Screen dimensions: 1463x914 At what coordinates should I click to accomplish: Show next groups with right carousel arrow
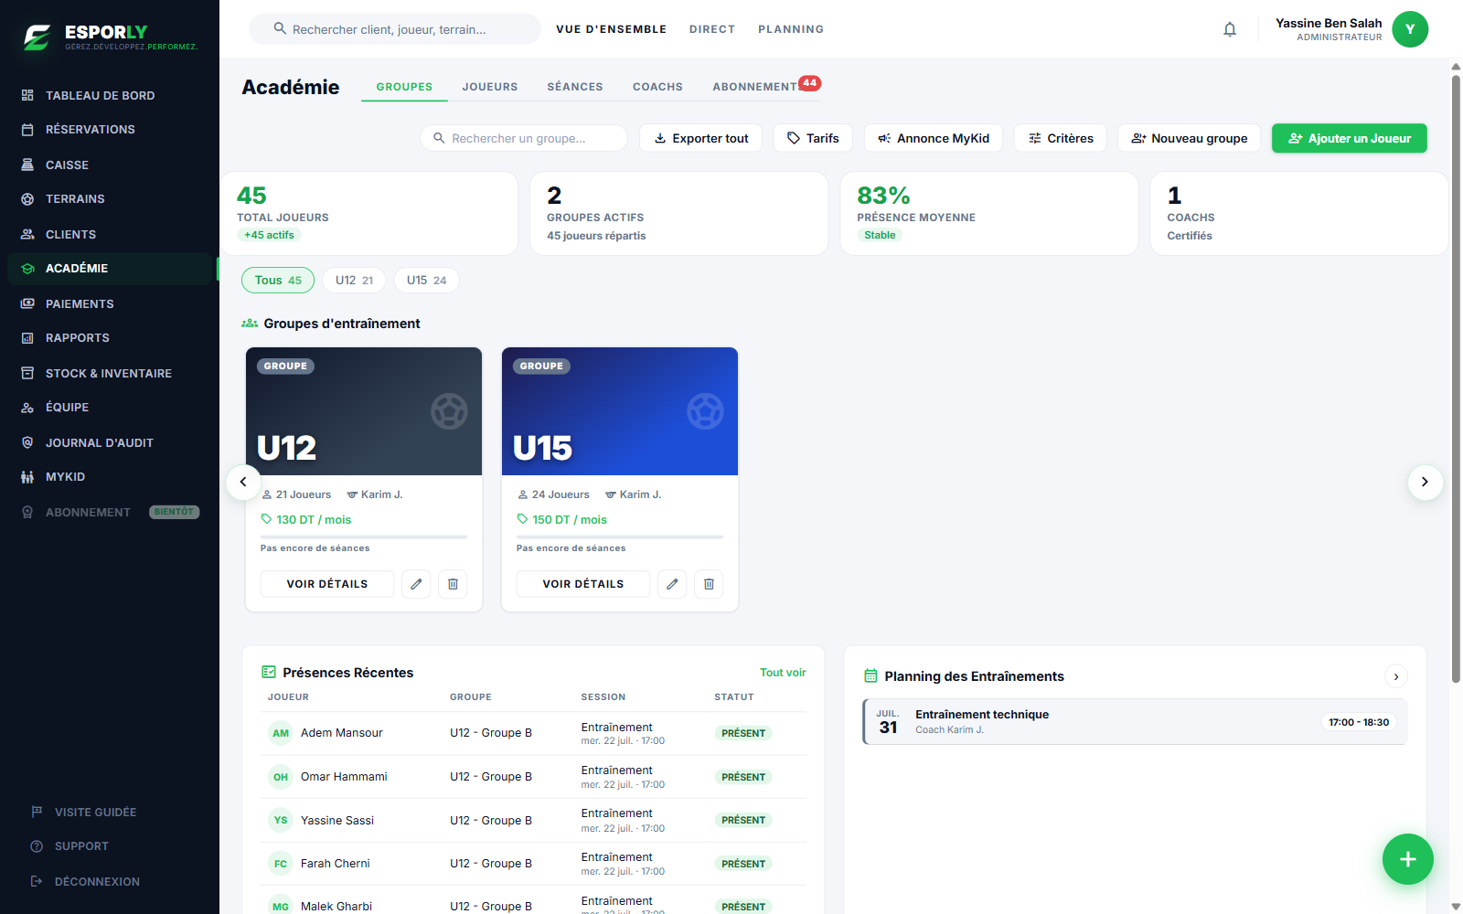(1425, 482)
